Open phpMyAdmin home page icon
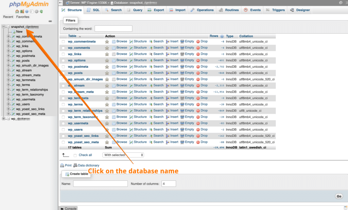 [17, 11]
